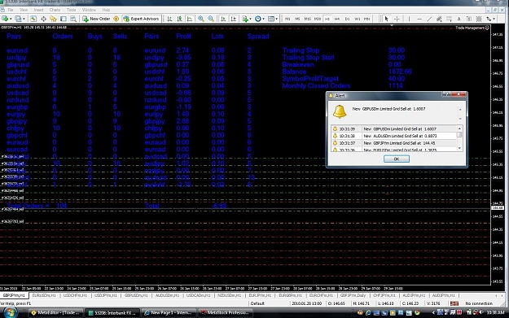Select the 10:31:37 GBPJPYm alert row
Viewport: 509px width, 318px height.
(393, 143)
